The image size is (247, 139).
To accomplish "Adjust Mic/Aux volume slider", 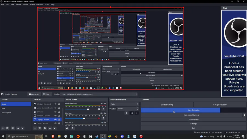I will pyautogui.click(x=84, y=118).
